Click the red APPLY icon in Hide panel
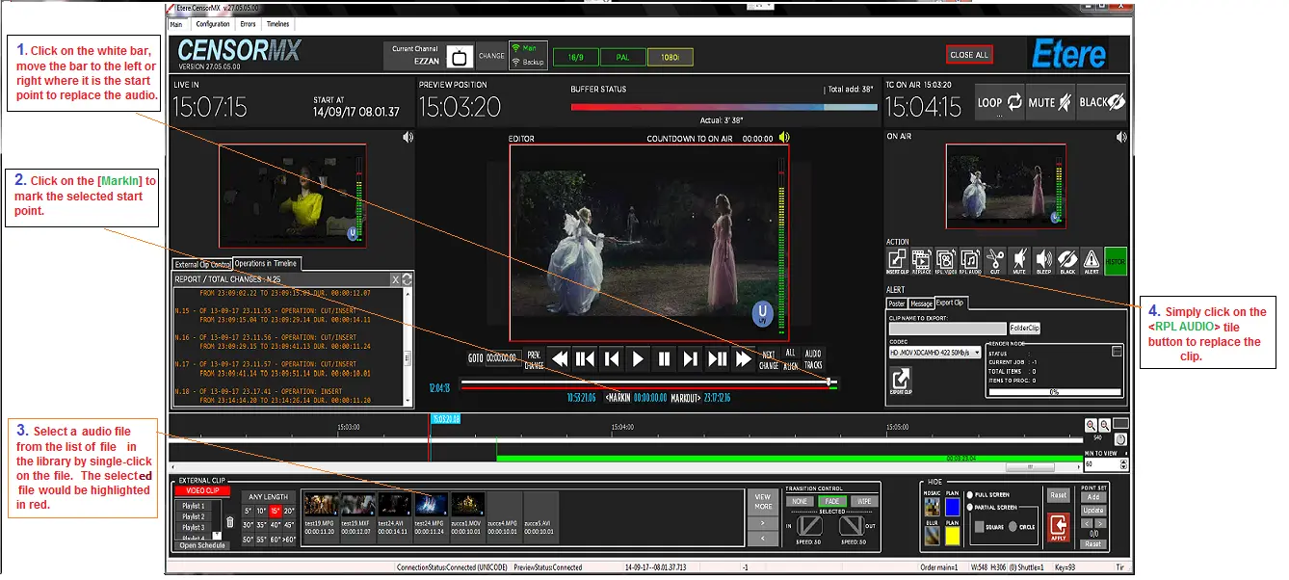This screenshot has width=1289, height=580. 1059,527
